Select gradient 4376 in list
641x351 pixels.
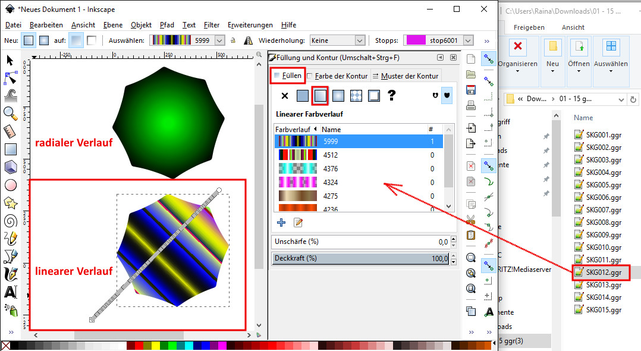coord(359,168)
